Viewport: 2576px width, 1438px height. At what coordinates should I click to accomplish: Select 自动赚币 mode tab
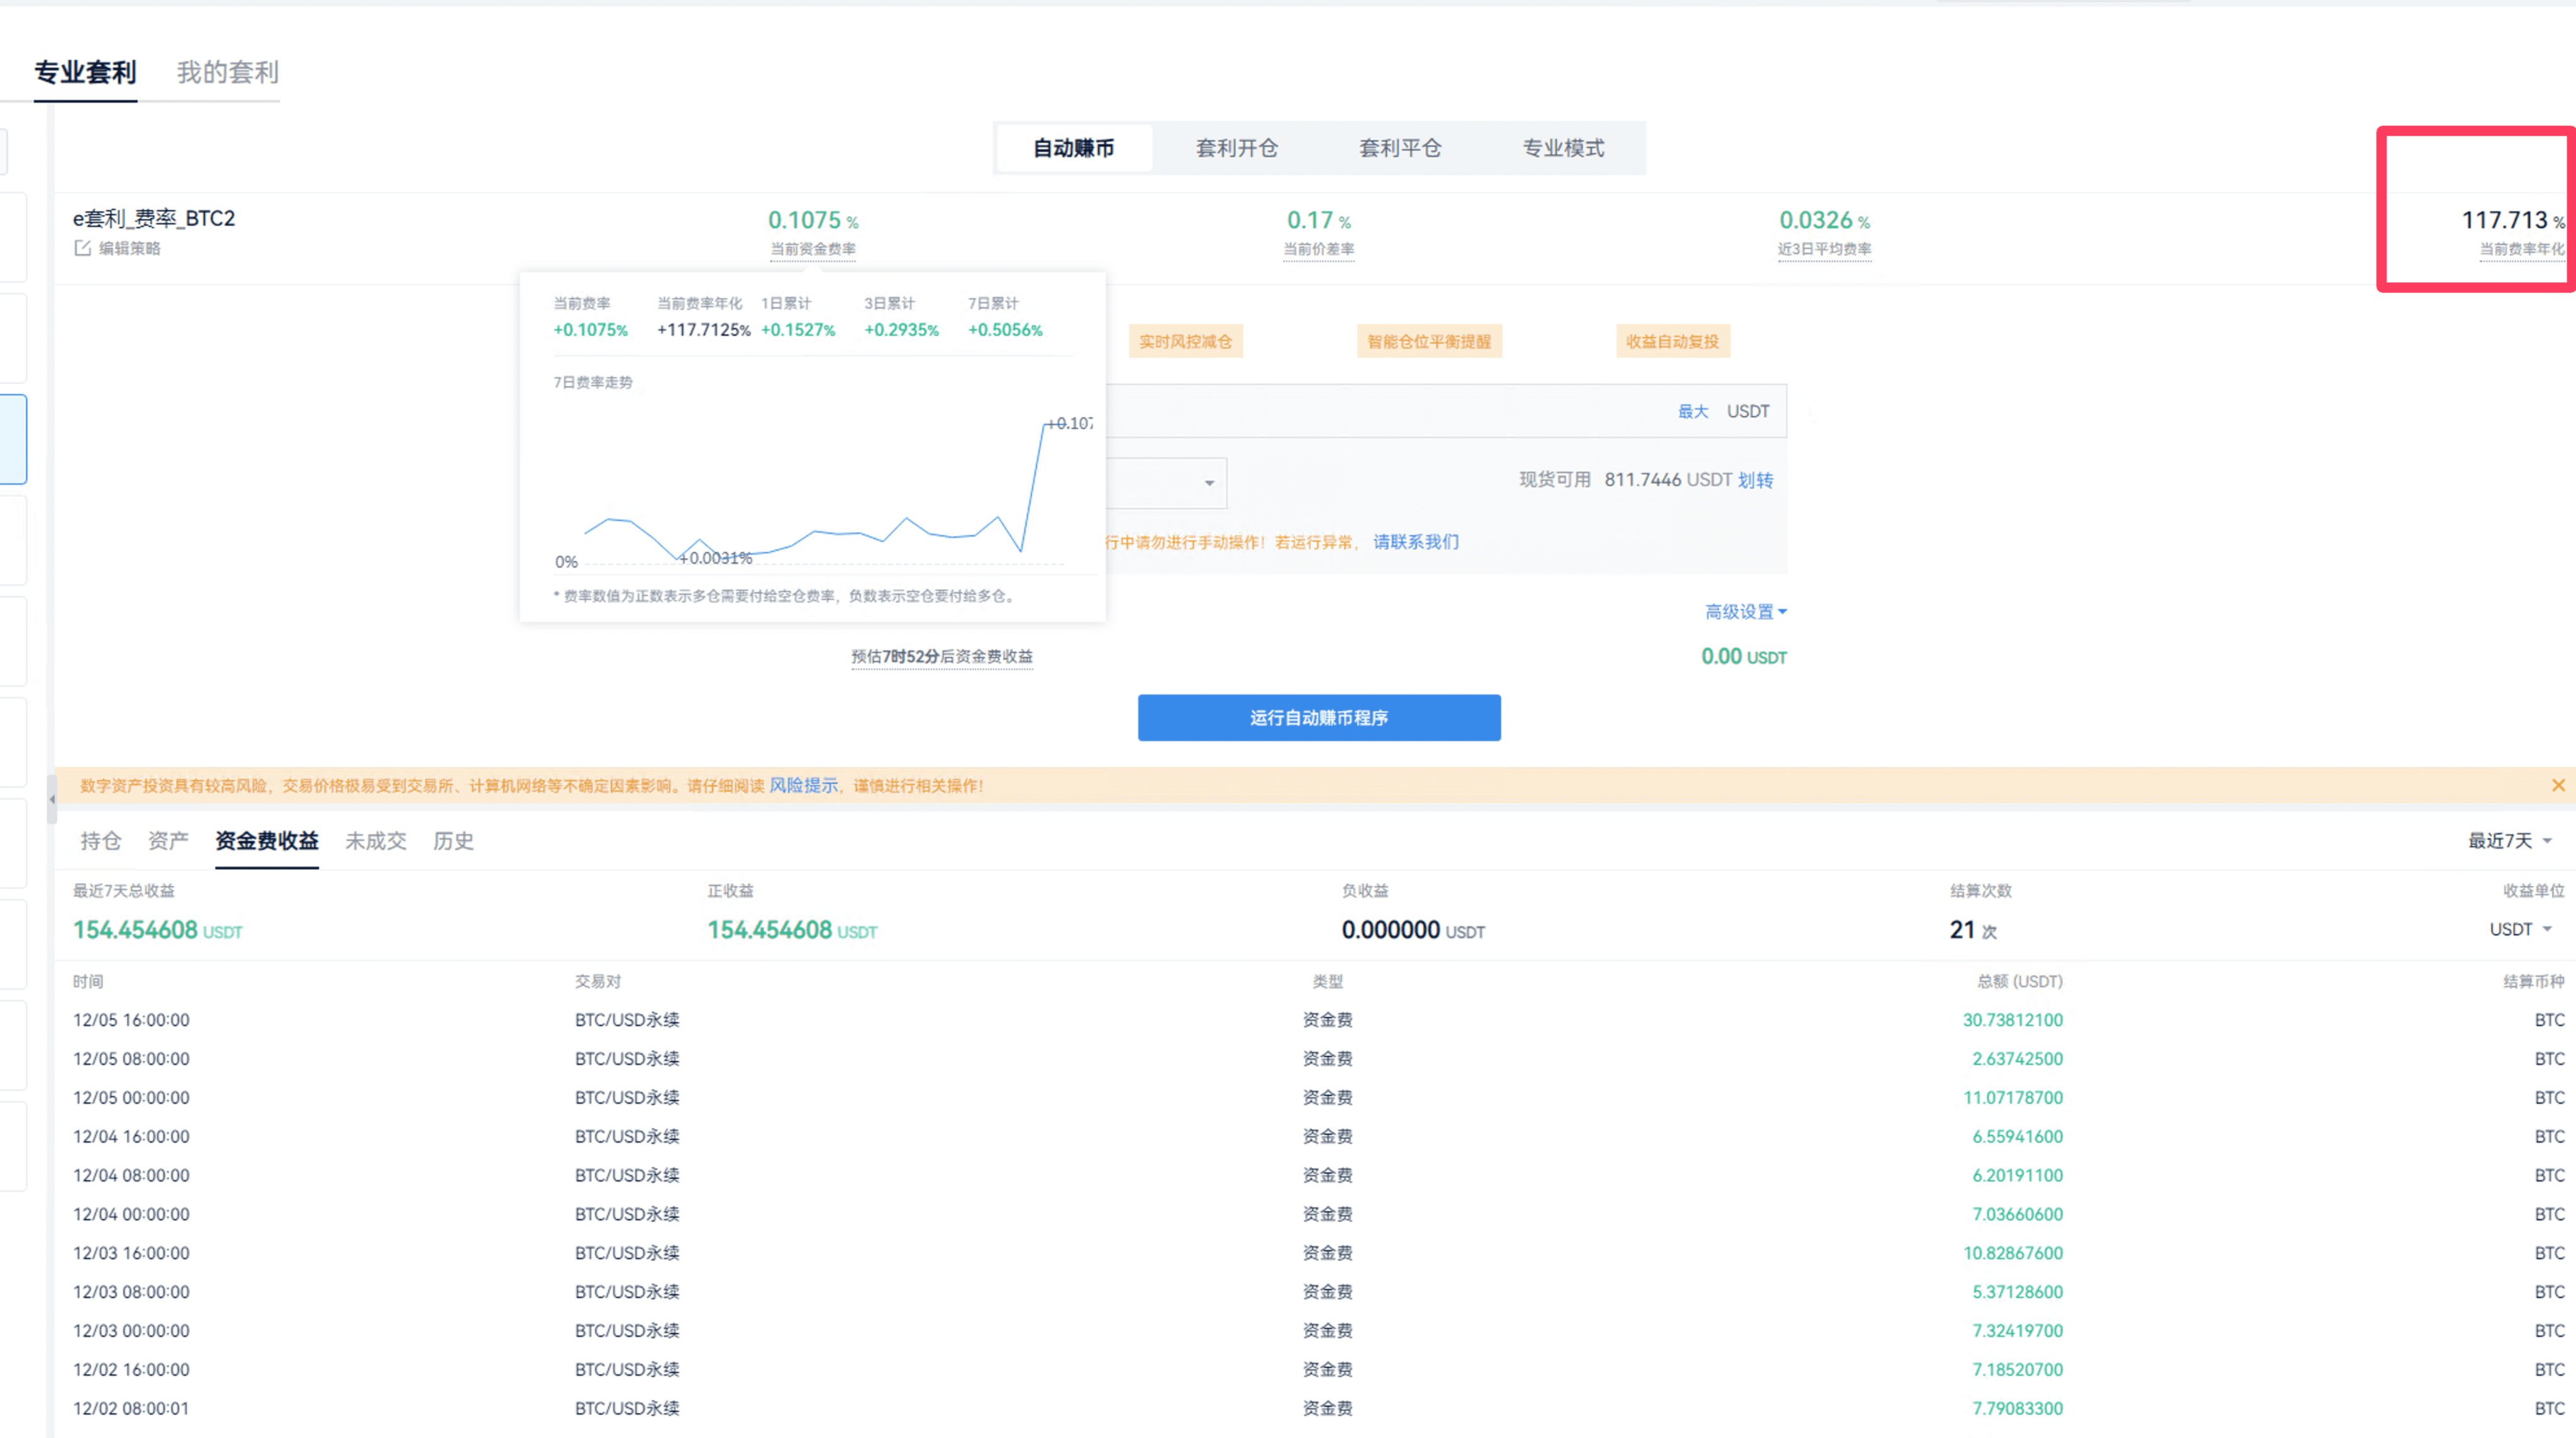(1073, 148)
